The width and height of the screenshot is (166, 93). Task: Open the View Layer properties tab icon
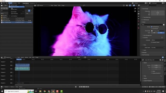(x=139, y=16)
